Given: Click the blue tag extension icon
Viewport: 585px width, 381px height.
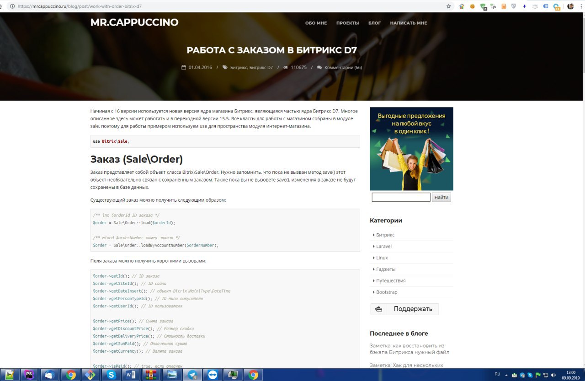Looking at the screenshot, I should 545,6.
